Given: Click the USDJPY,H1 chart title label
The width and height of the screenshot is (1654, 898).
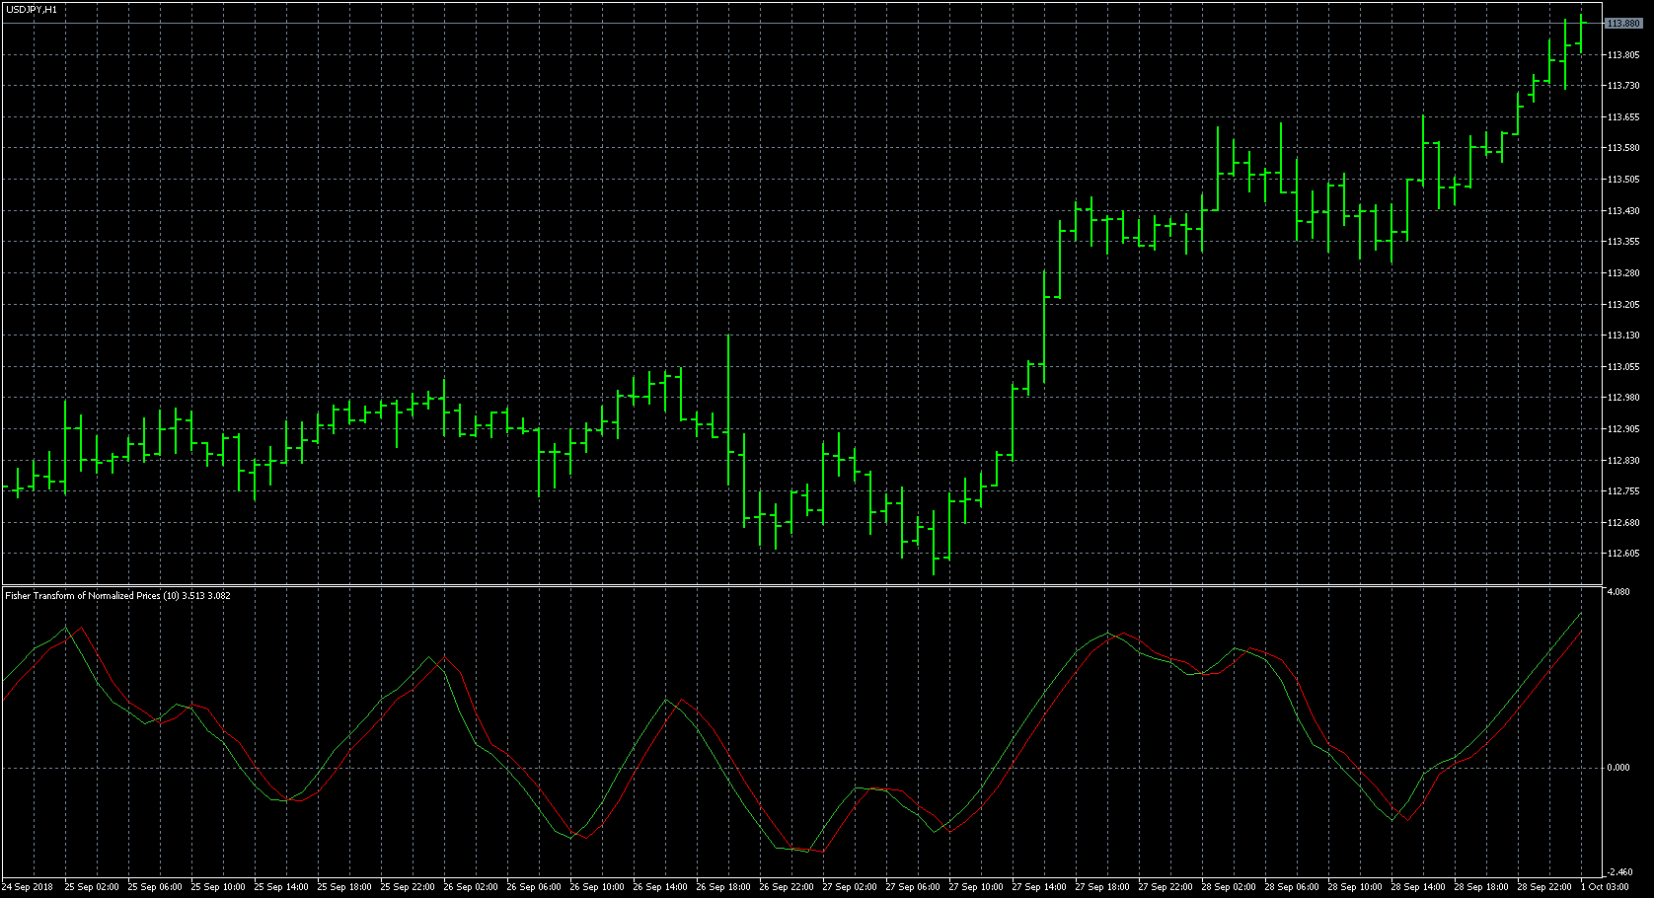Looking at the screenshot, I should [x=31, y=9].
